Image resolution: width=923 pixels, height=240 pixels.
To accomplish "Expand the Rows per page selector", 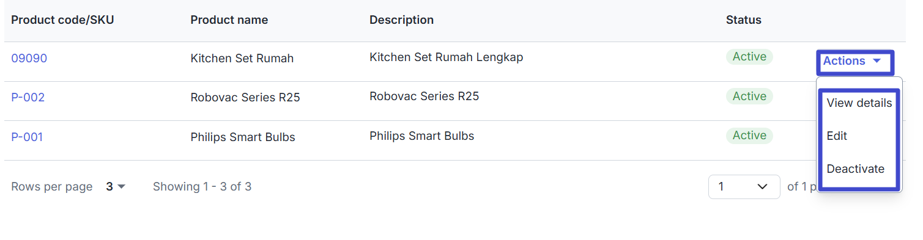I will [x=116, y=186].
